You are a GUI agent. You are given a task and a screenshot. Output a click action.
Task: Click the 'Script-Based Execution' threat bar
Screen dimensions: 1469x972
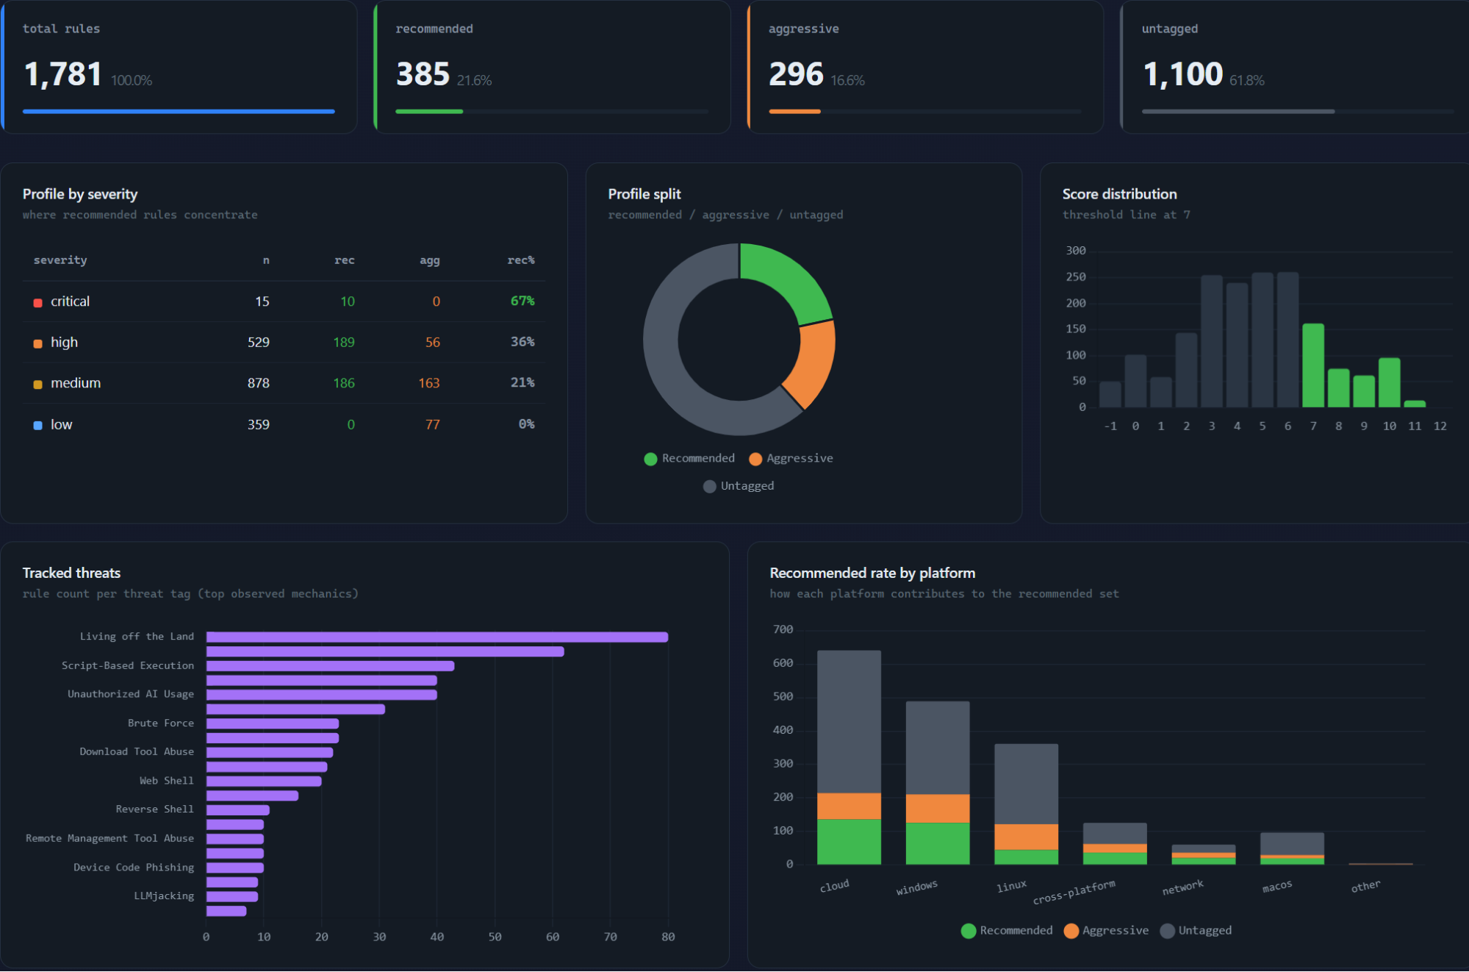[330, 666]
